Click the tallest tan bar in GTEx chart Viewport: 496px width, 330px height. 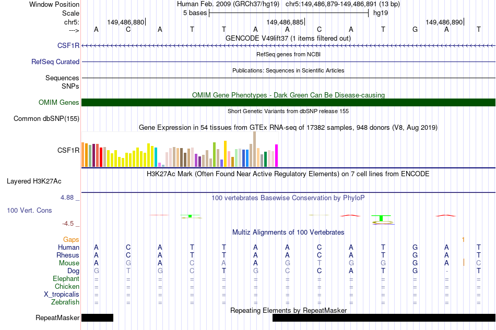pyautogui.click(x=255, y=149)
